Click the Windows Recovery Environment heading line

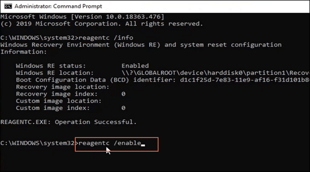coord(141,45)
